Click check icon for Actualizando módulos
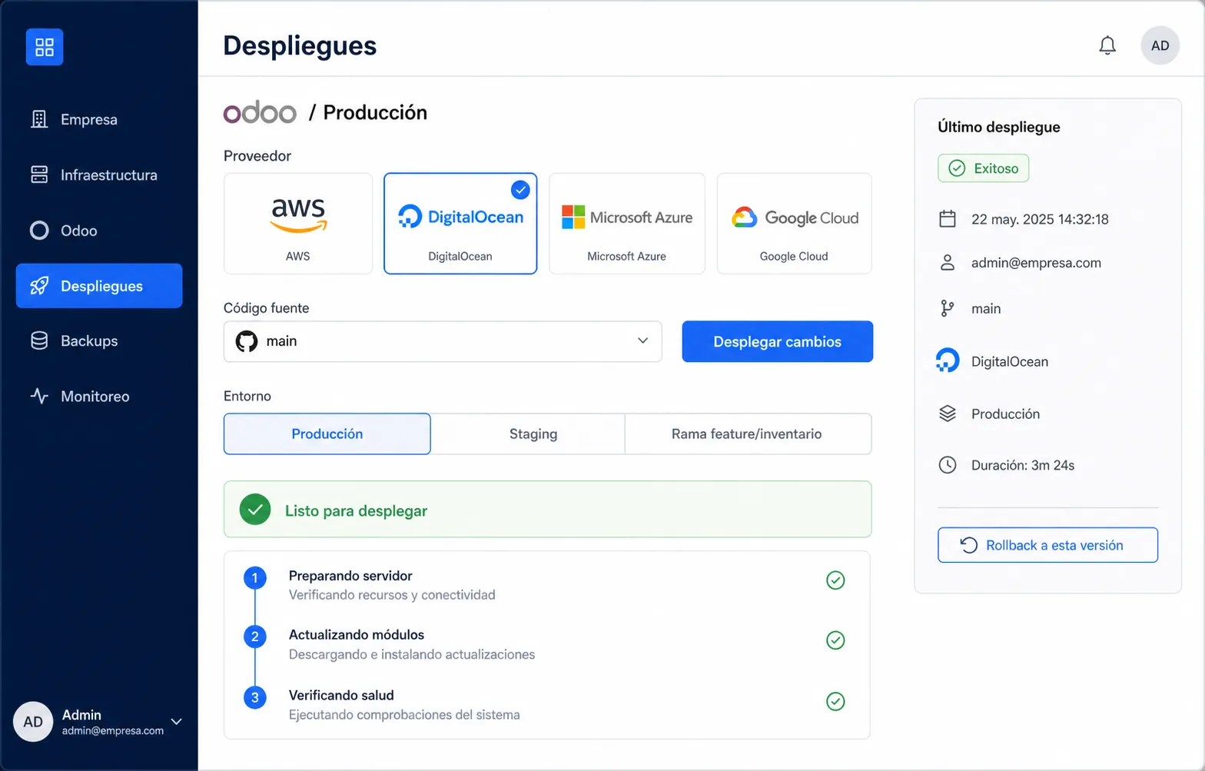 coord(835,640)
